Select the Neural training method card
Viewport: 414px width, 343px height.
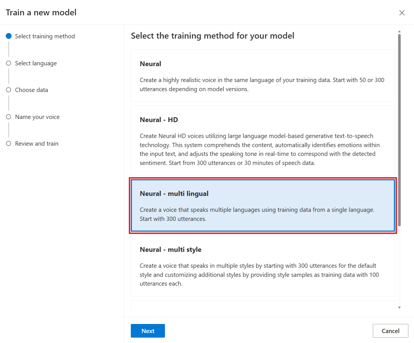pos(263,76)
